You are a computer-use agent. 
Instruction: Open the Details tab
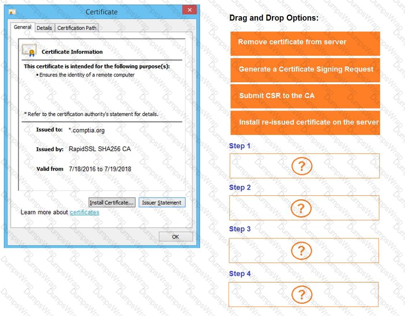click(44, 28)
